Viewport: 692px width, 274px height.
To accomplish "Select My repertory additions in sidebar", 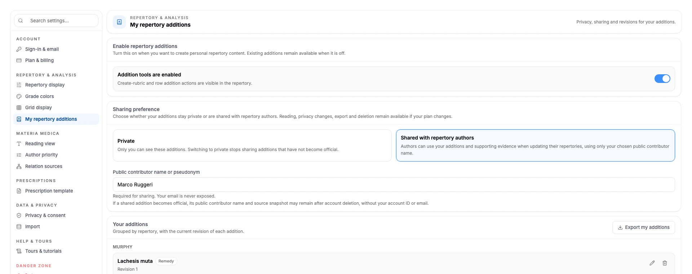I will 56,119.
